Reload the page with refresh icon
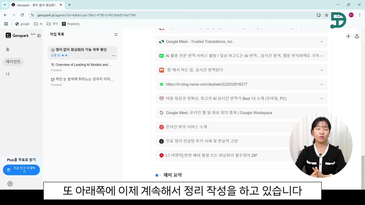The width and height of the screenshot is (365, 205). point(22,15)
